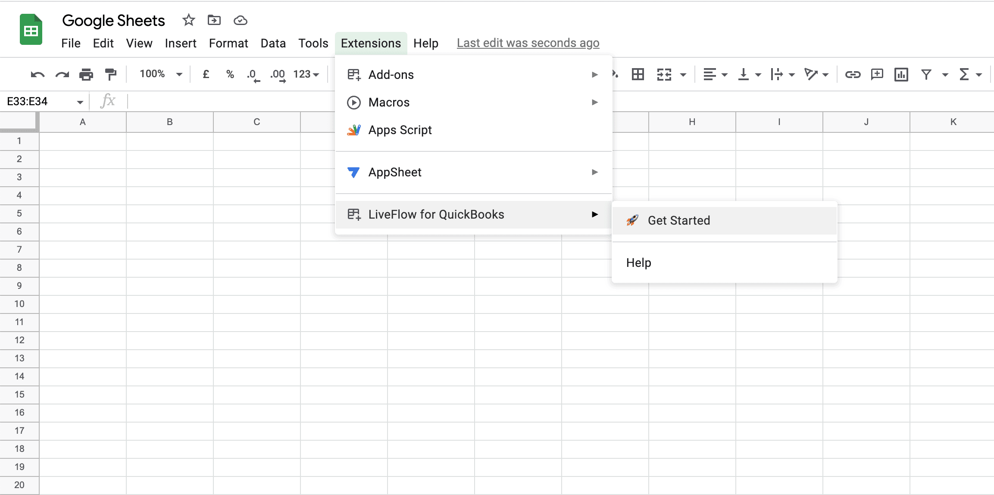Select column H header

[692, 122]
